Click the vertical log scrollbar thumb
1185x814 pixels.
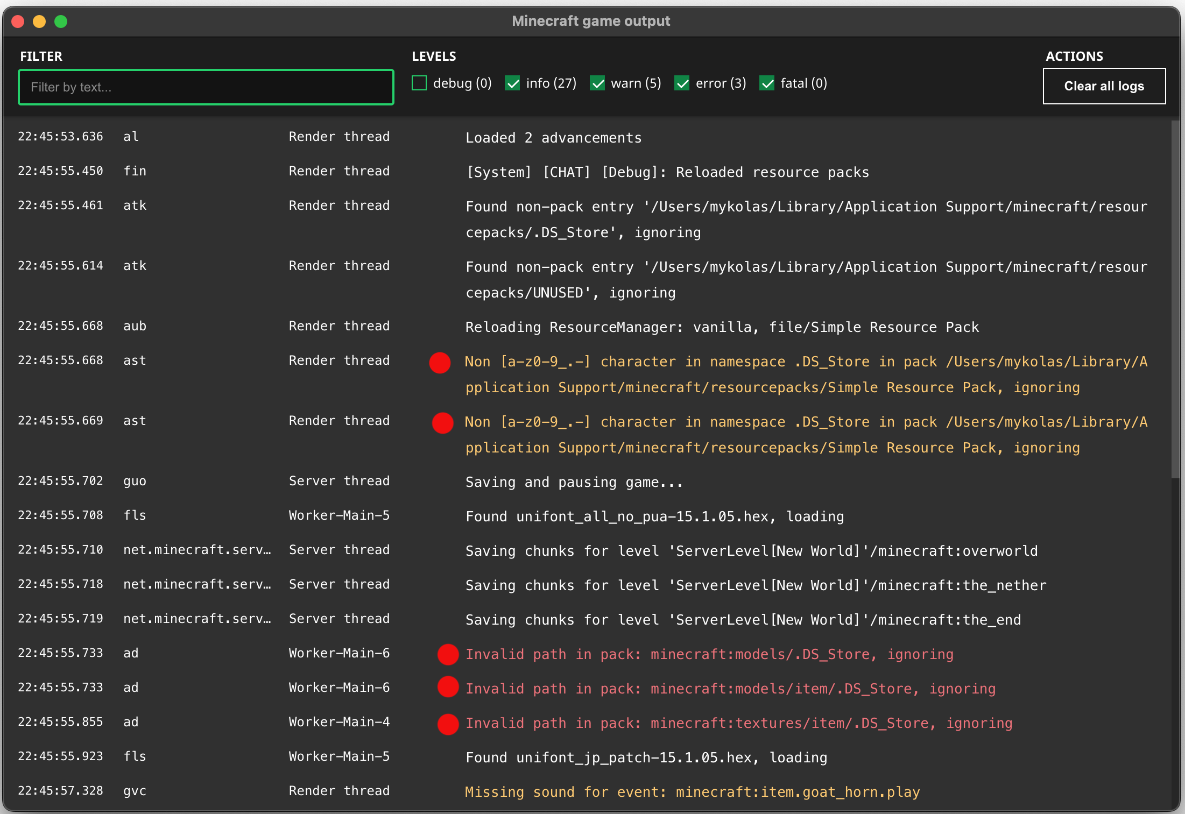(x=1175, y=299)
